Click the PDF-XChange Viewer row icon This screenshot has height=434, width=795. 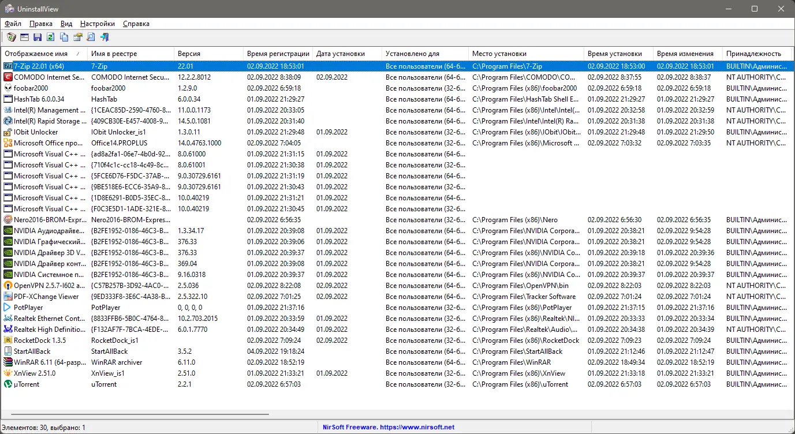(8, 297)
